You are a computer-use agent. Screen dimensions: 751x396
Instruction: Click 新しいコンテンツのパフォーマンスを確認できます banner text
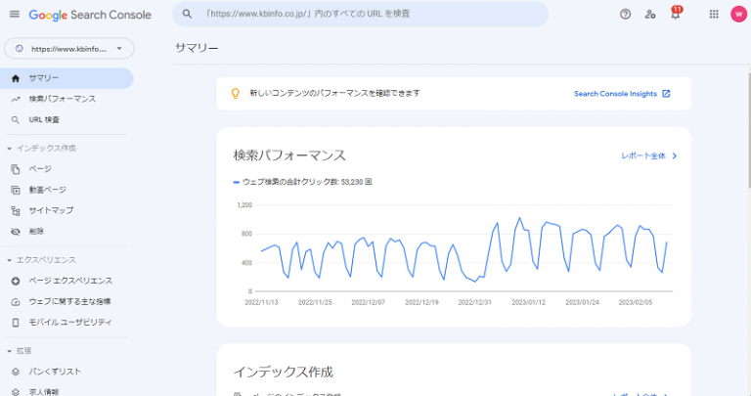tap(334, 93)
